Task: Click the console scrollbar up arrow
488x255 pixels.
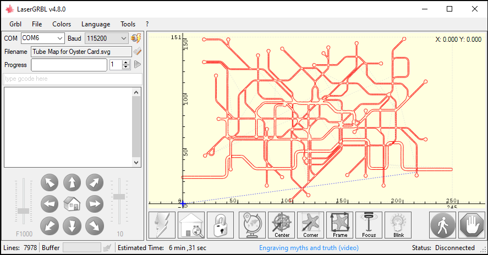Action: click(136, 92)
